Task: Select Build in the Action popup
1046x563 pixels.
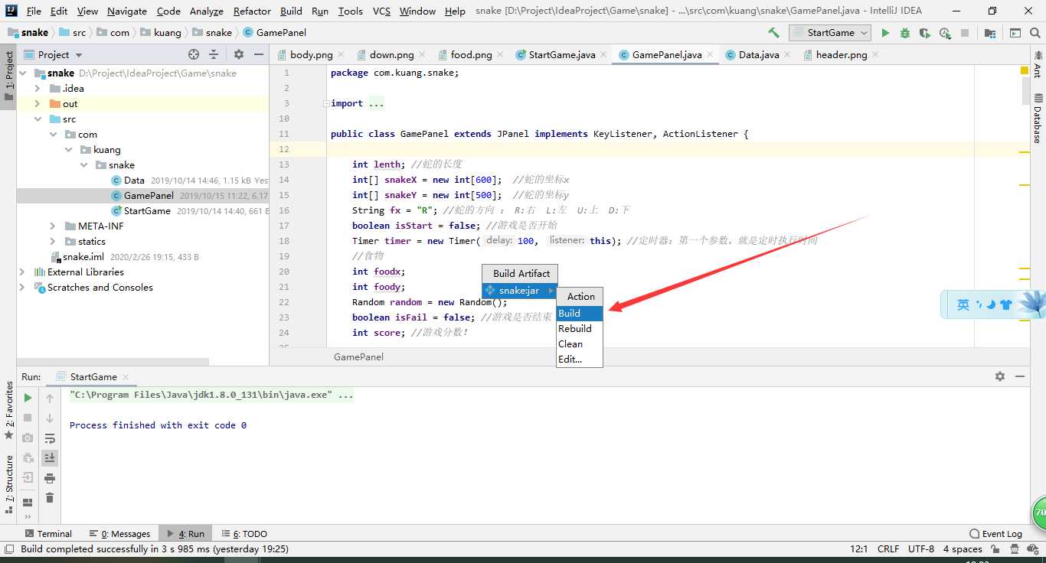Action: [580, 314]
